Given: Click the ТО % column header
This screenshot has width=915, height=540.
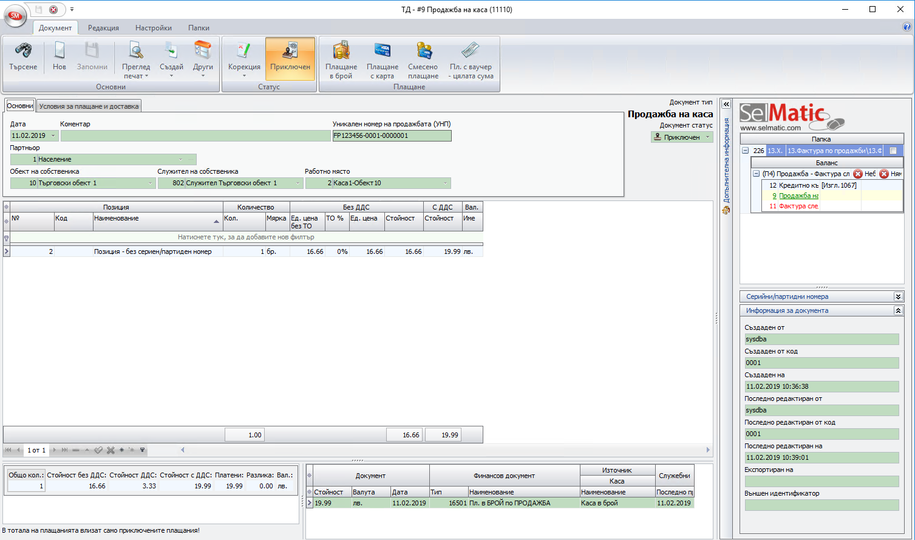Looking at the screenshot, I should pyautogui.click(x=337, y=222).
